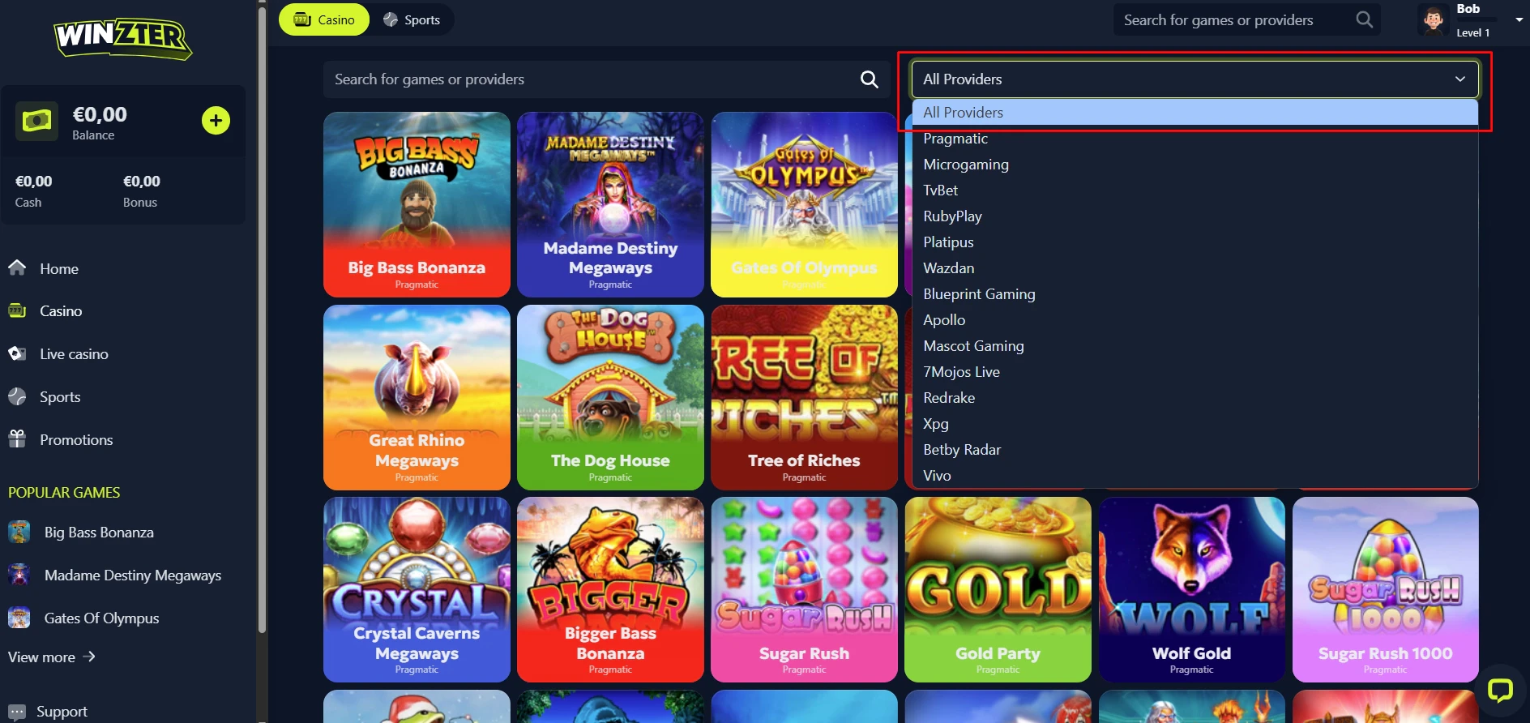Click the sidebar vertical scrollbar
Viewport: 1530px width, 723px height.
[262, 320]
